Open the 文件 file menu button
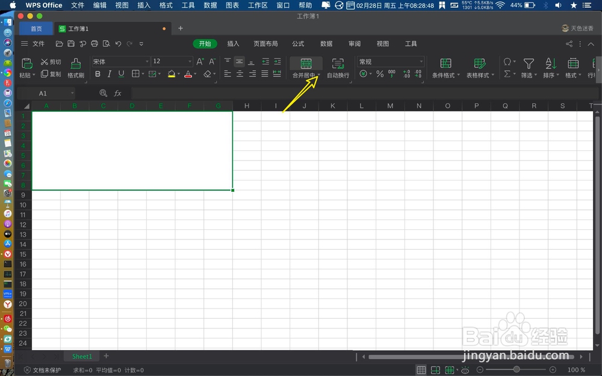Image resolution: width=602 pixels, height=376 pixels. (x=33, y=44)
